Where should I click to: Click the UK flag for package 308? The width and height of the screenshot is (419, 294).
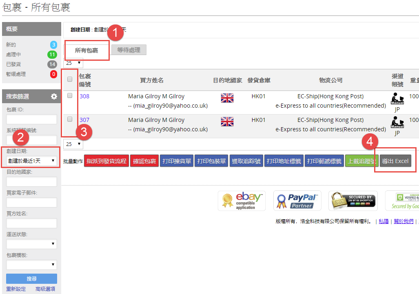(227, 98)
